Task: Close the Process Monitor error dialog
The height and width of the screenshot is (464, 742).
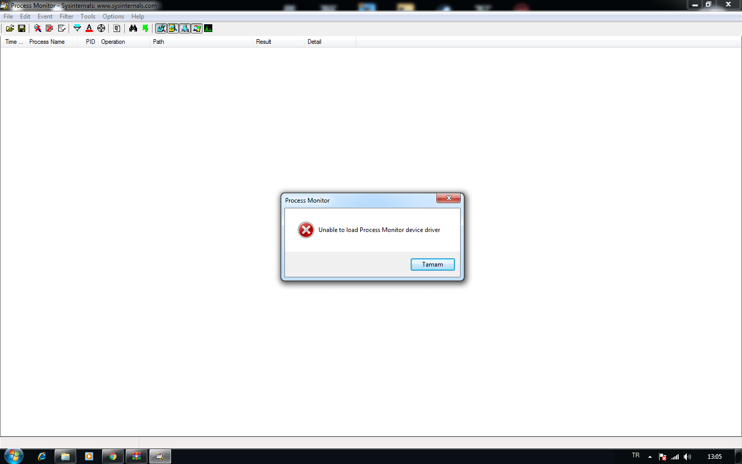Action: pos(448,198)
